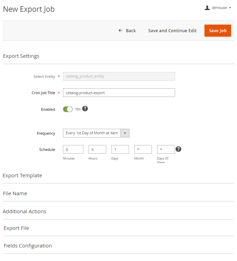The image size is (237, 261).
Task: Click the Back arrow icon
Action: coord(120,30)
